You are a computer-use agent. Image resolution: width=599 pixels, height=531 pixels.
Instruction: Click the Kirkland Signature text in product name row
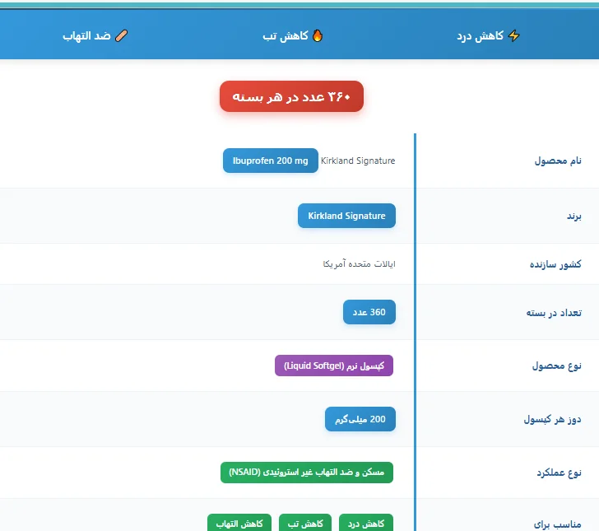[358, 161]
